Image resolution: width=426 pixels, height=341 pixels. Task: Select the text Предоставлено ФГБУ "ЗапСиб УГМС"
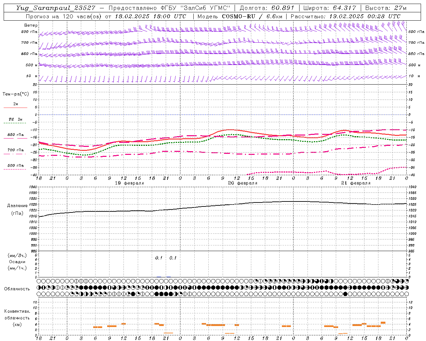[x=170, y=8]
